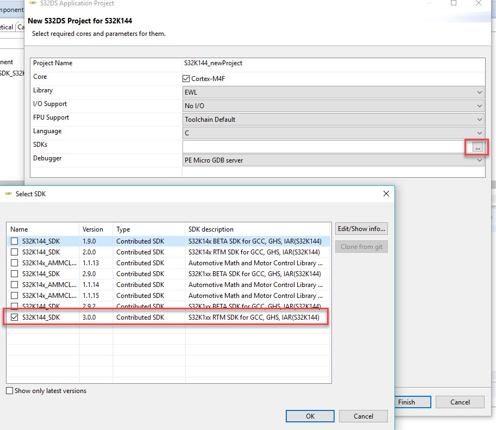Click the S32K1xx BETA SDK 2.9.0 description
Viewport: 496px width, 430px height.
click(x=255, y=274)
